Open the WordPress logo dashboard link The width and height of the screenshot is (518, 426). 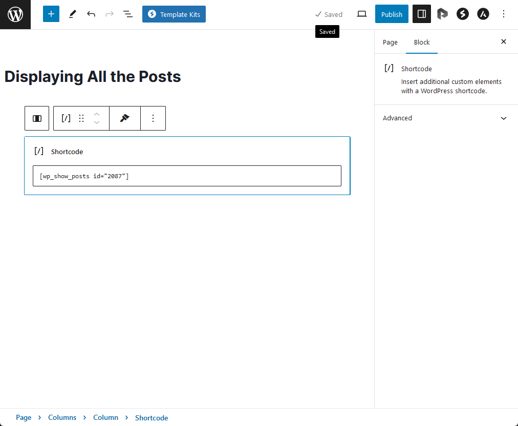pos(15,14)
